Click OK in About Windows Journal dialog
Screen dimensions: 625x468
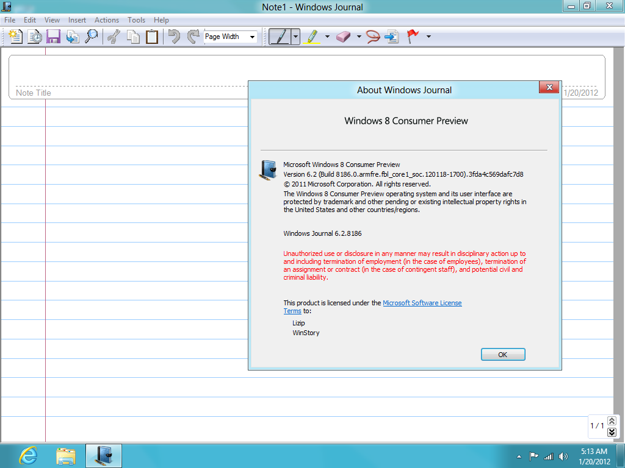tap(503, 355)
